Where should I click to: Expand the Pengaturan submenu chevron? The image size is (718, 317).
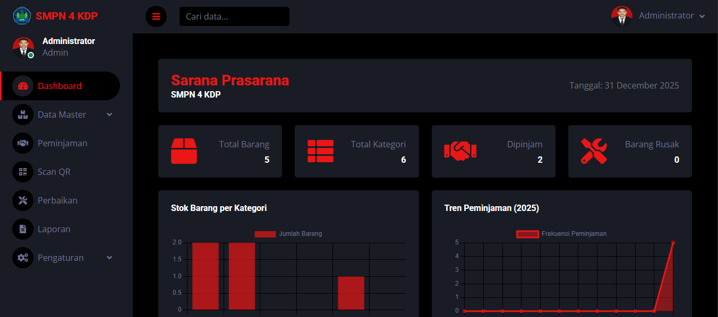(109, 258)
